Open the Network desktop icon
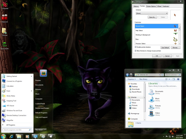Image resolution: width=186 pixels, height=139 pixels. 5,18
